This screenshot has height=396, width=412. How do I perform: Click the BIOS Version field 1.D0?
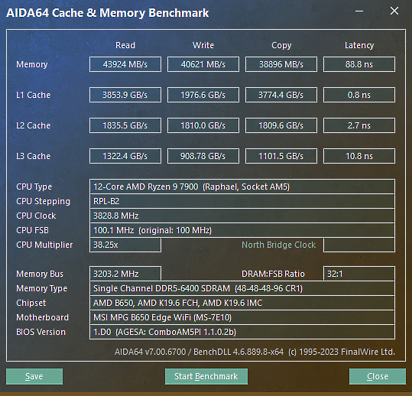(242, 332)
